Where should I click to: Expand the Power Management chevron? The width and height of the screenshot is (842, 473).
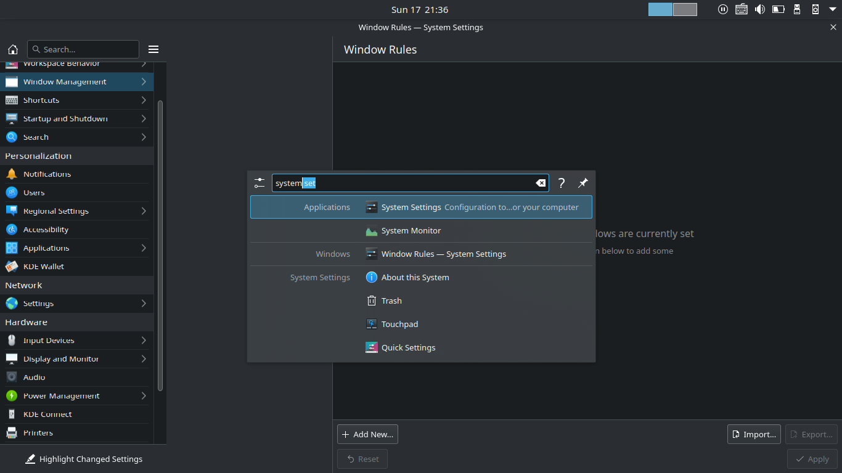[x=144, y=396]
